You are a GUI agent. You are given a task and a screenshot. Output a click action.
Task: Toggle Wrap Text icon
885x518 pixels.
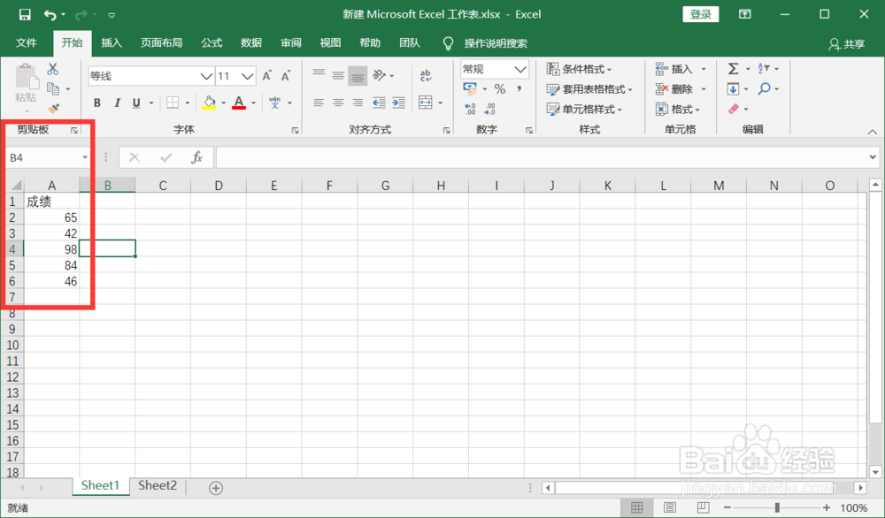426,75
